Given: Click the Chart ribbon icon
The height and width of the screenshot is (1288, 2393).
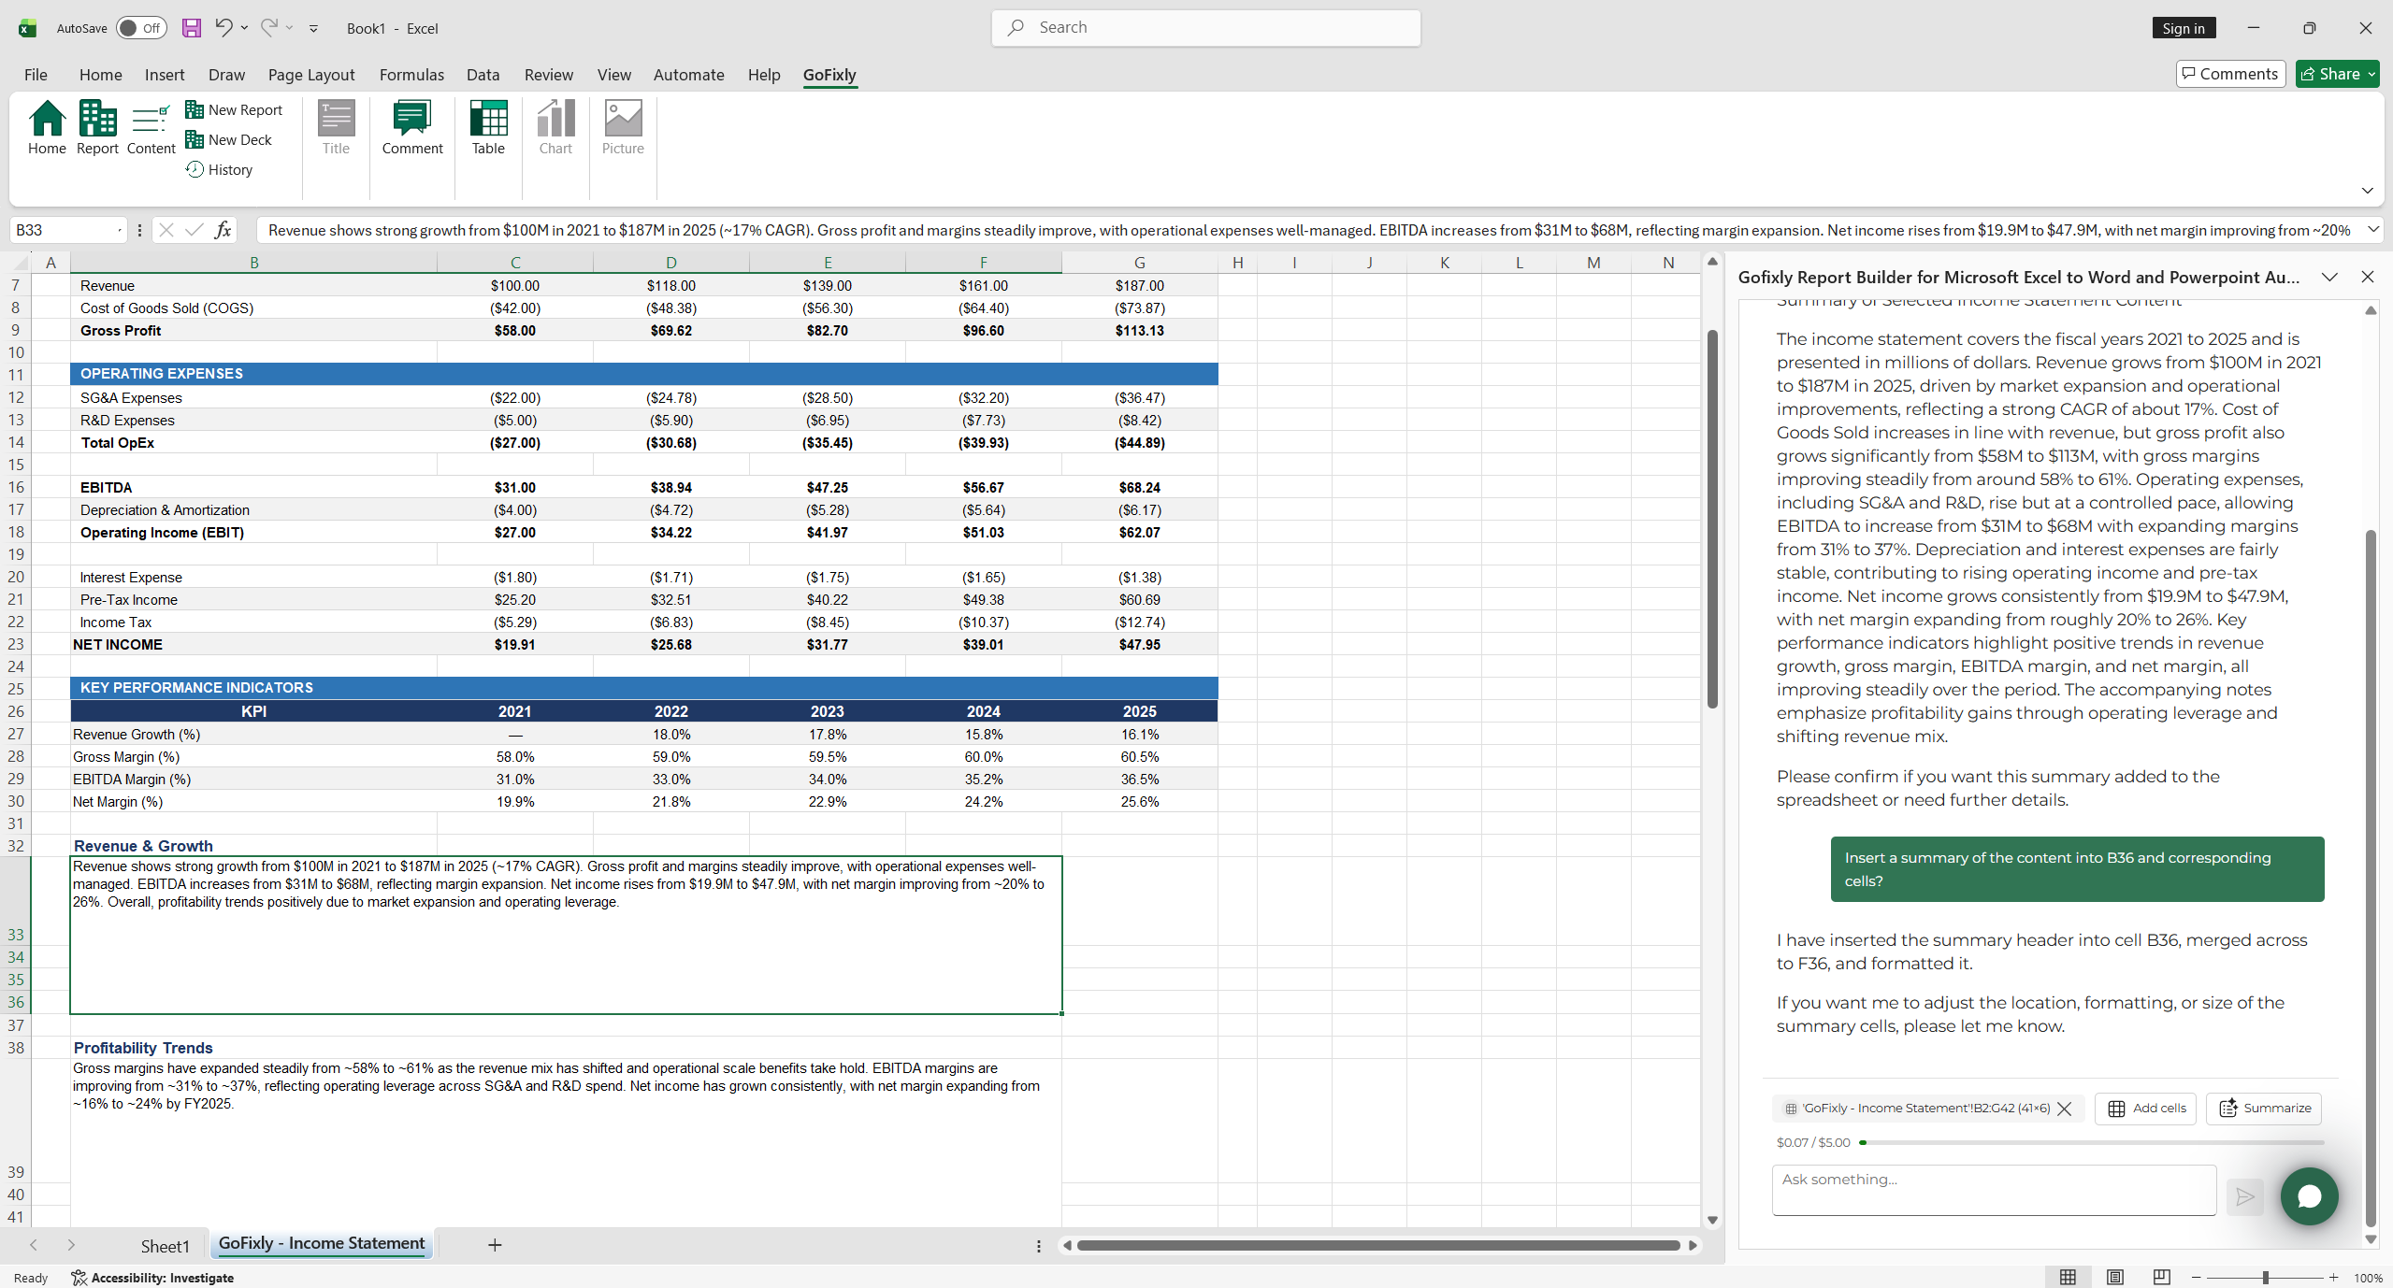Looking at the screenshot, I should coord(555,127).
